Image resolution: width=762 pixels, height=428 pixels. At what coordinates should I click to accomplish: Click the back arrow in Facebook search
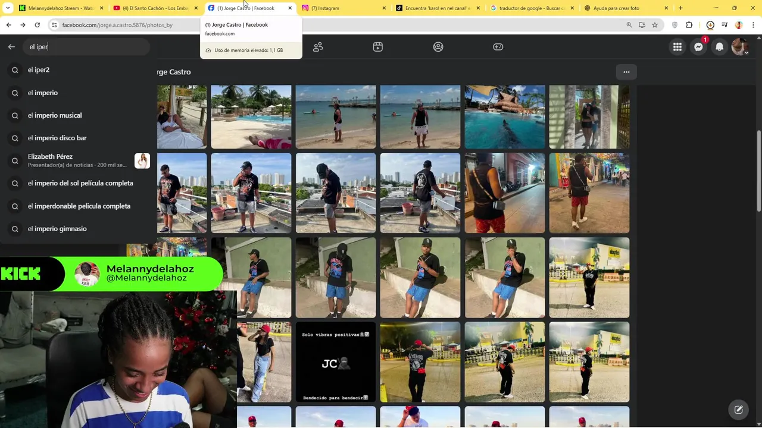point(11,46)
